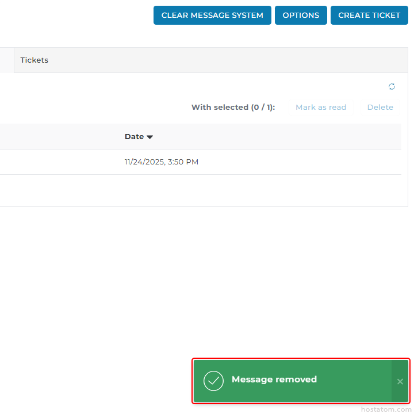
Task: Click the With selected (0 / 1) label
Action: [233, 108]
